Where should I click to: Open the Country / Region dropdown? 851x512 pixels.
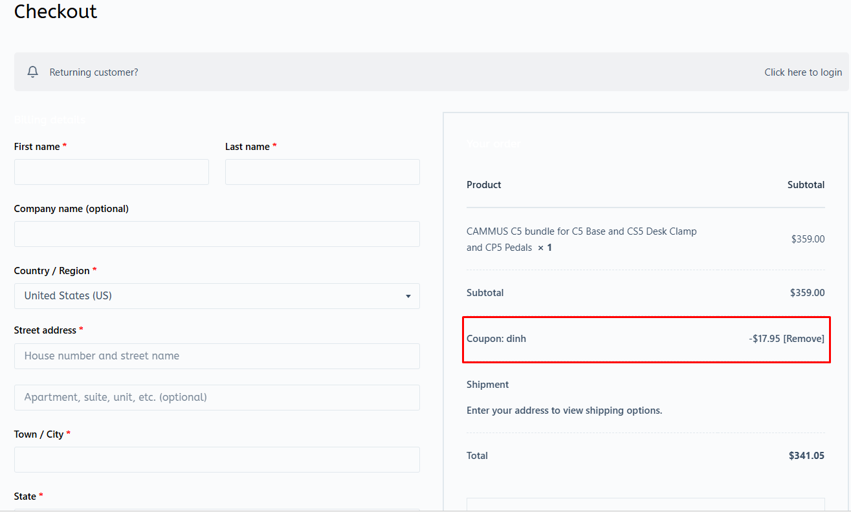pos(217,296)
